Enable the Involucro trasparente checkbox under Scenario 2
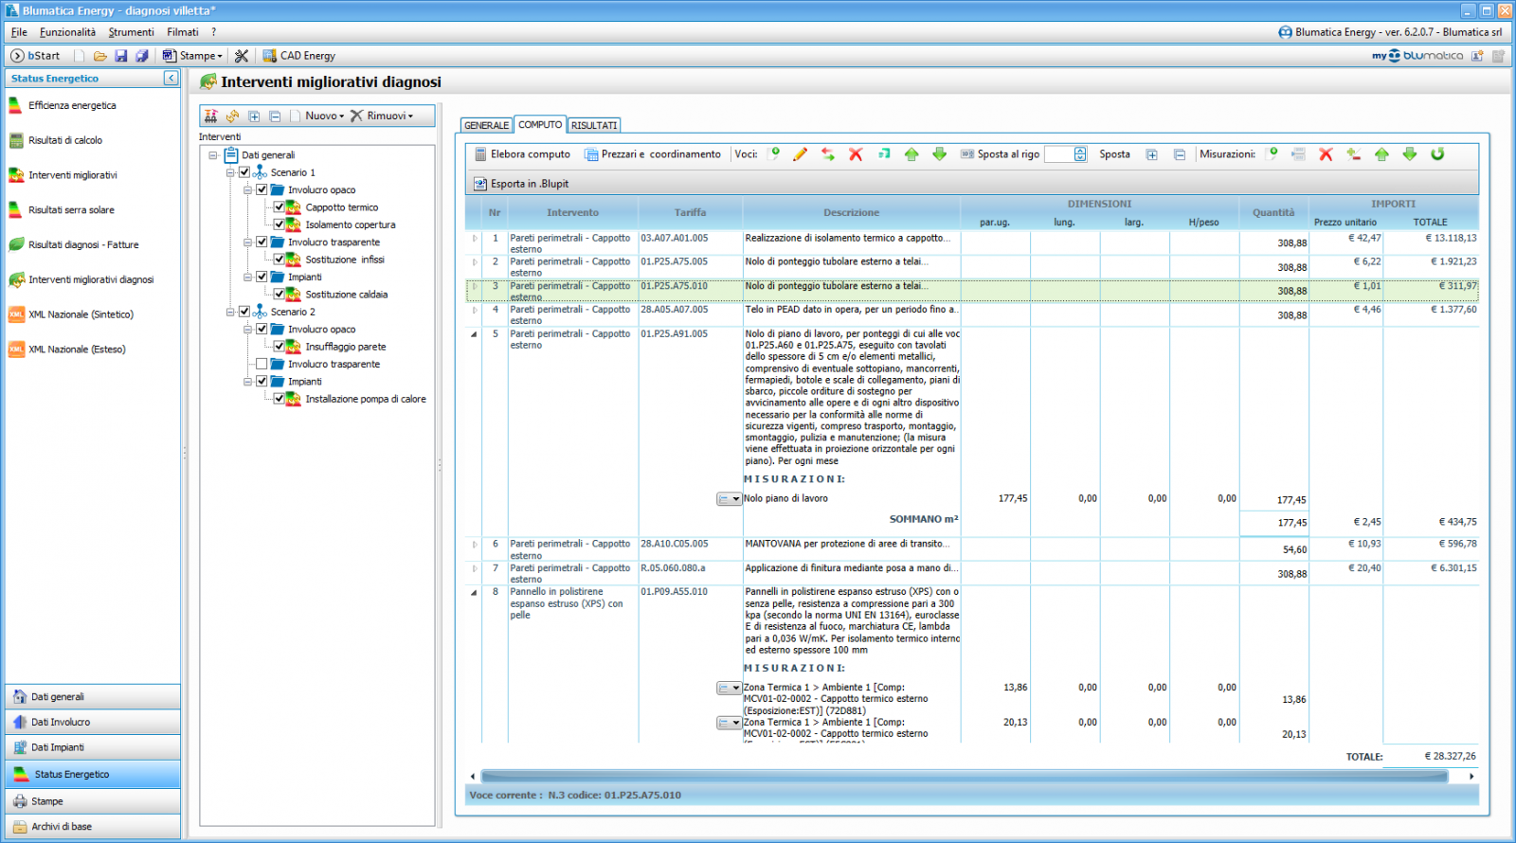Viewport: 1516px width, 843px height. pos(262,364)
